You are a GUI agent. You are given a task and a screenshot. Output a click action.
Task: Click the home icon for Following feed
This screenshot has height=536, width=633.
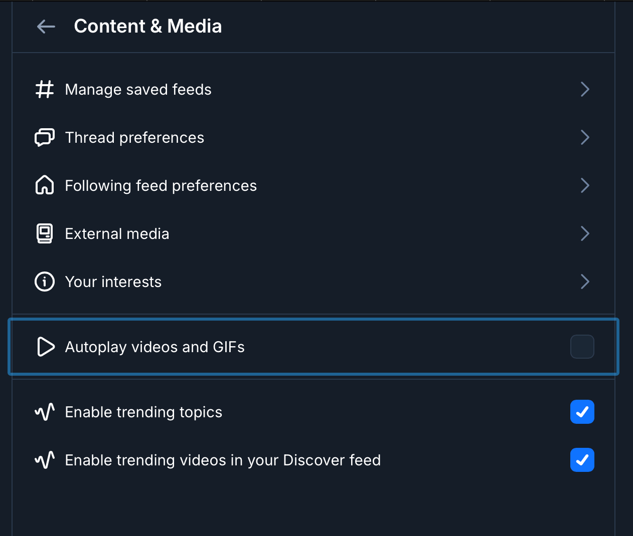click(45, 185)
